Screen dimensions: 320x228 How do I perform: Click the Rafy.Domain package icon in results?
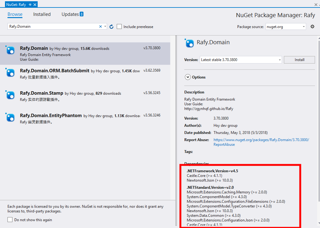(x=10, y=50)
